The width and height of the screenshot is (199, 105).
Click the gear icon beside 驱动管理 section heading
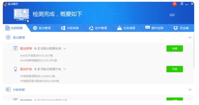click(x=8, y=38)
